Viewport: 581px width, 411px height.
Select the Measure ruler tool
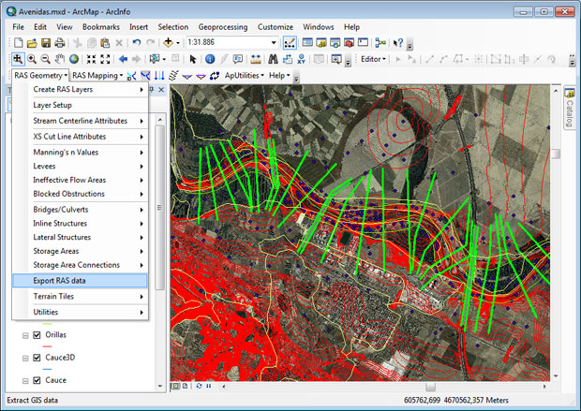coord(256,59)
